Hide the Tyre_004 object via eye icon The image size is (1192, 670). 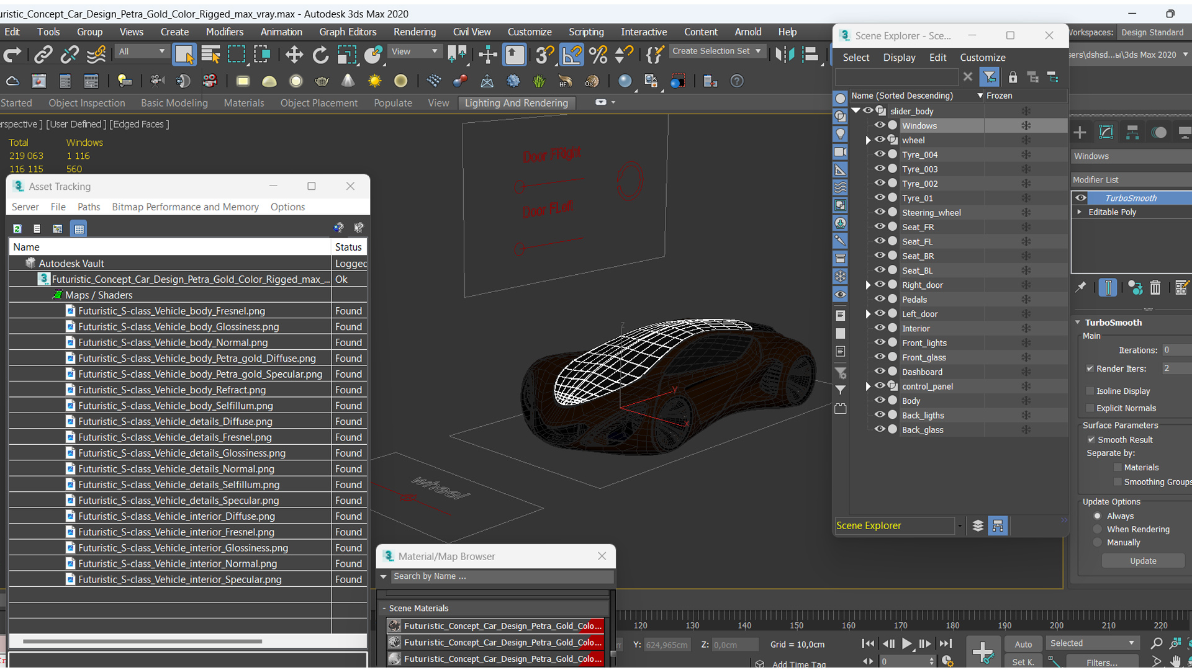tap(880, 154)
